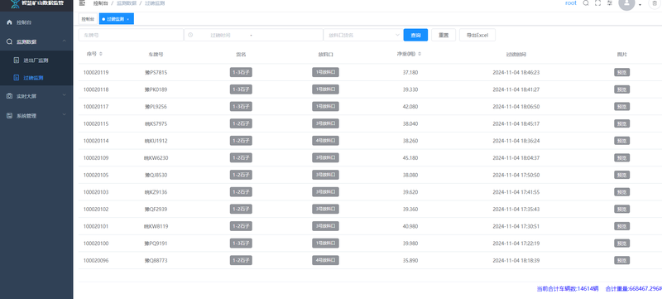The height and width of the screenshot is (299, 662).
Task: Collapse the sidebar with the hamburger icon
Action: click(82, 3)
